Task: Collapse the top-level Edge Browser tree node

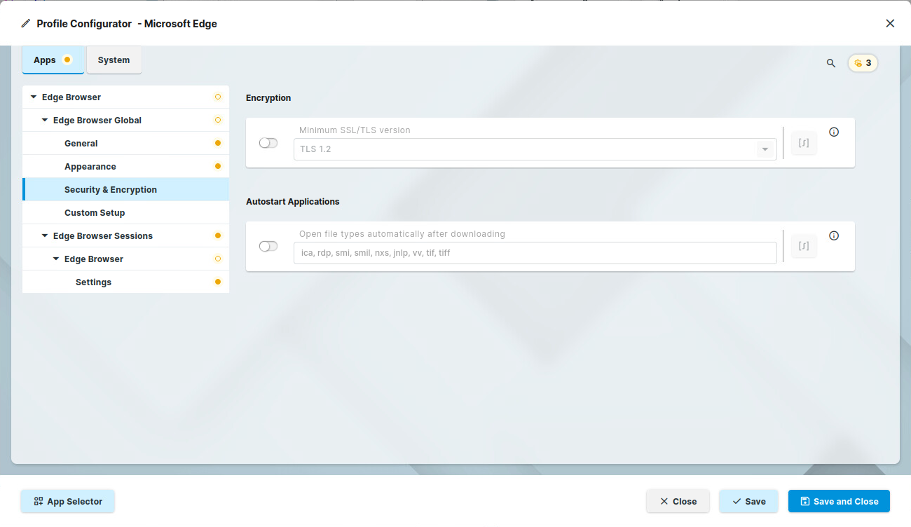Action: (34, 97)
